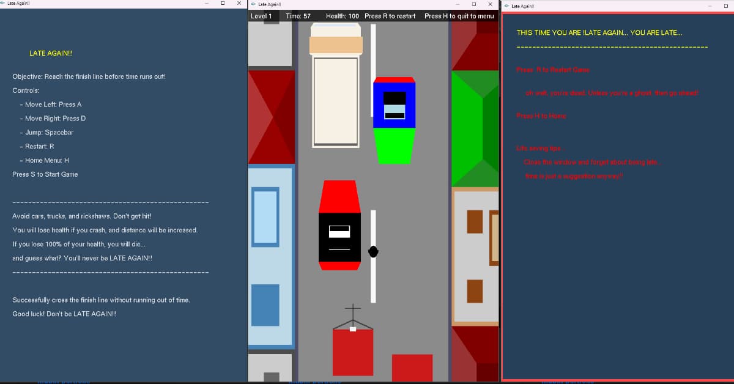734x384 pixels.
Task: Minimize the right game-over window
Action: coord(709,6)
